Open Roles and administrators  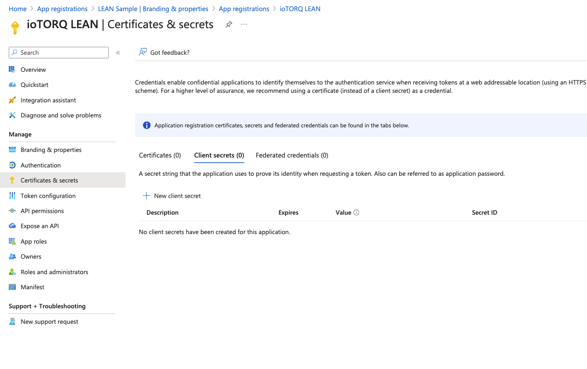point(54,272)
